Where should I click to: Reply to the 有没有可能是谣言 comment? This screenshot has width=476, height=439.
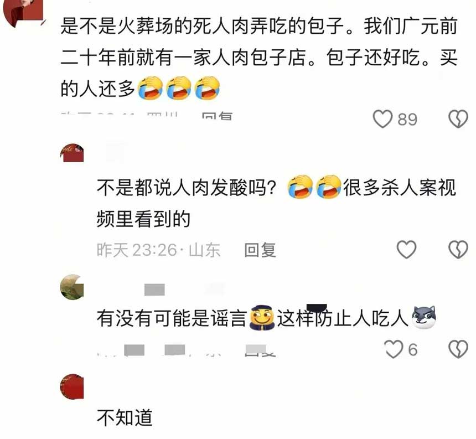coord(260,352)
